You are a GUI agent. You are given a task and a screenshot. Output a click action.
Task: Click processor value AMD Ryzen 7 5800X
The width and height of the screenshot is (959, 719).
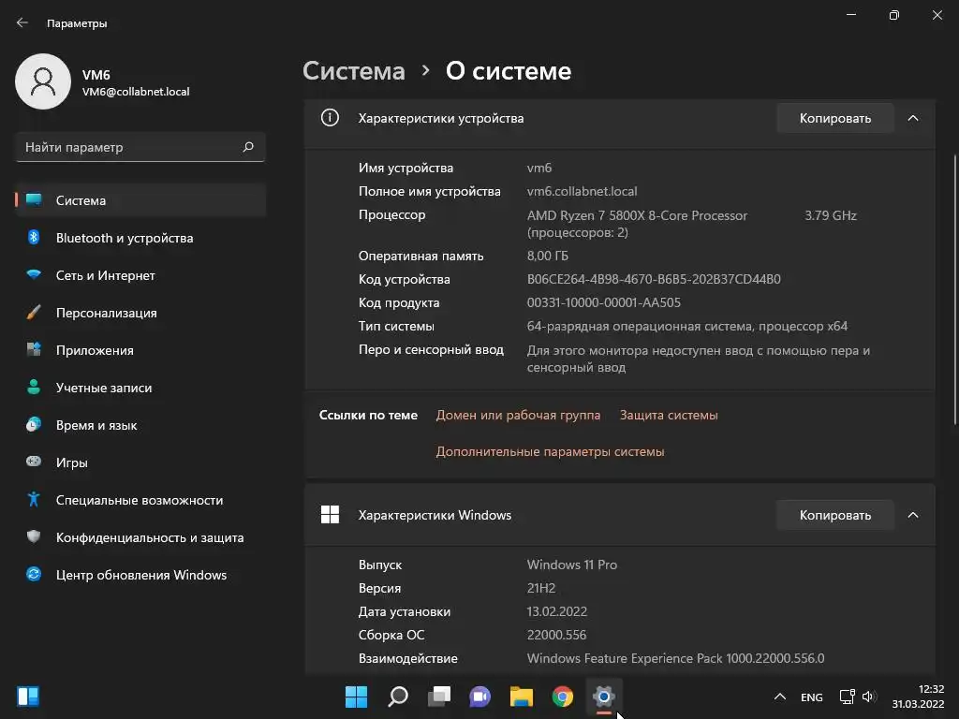637,215
